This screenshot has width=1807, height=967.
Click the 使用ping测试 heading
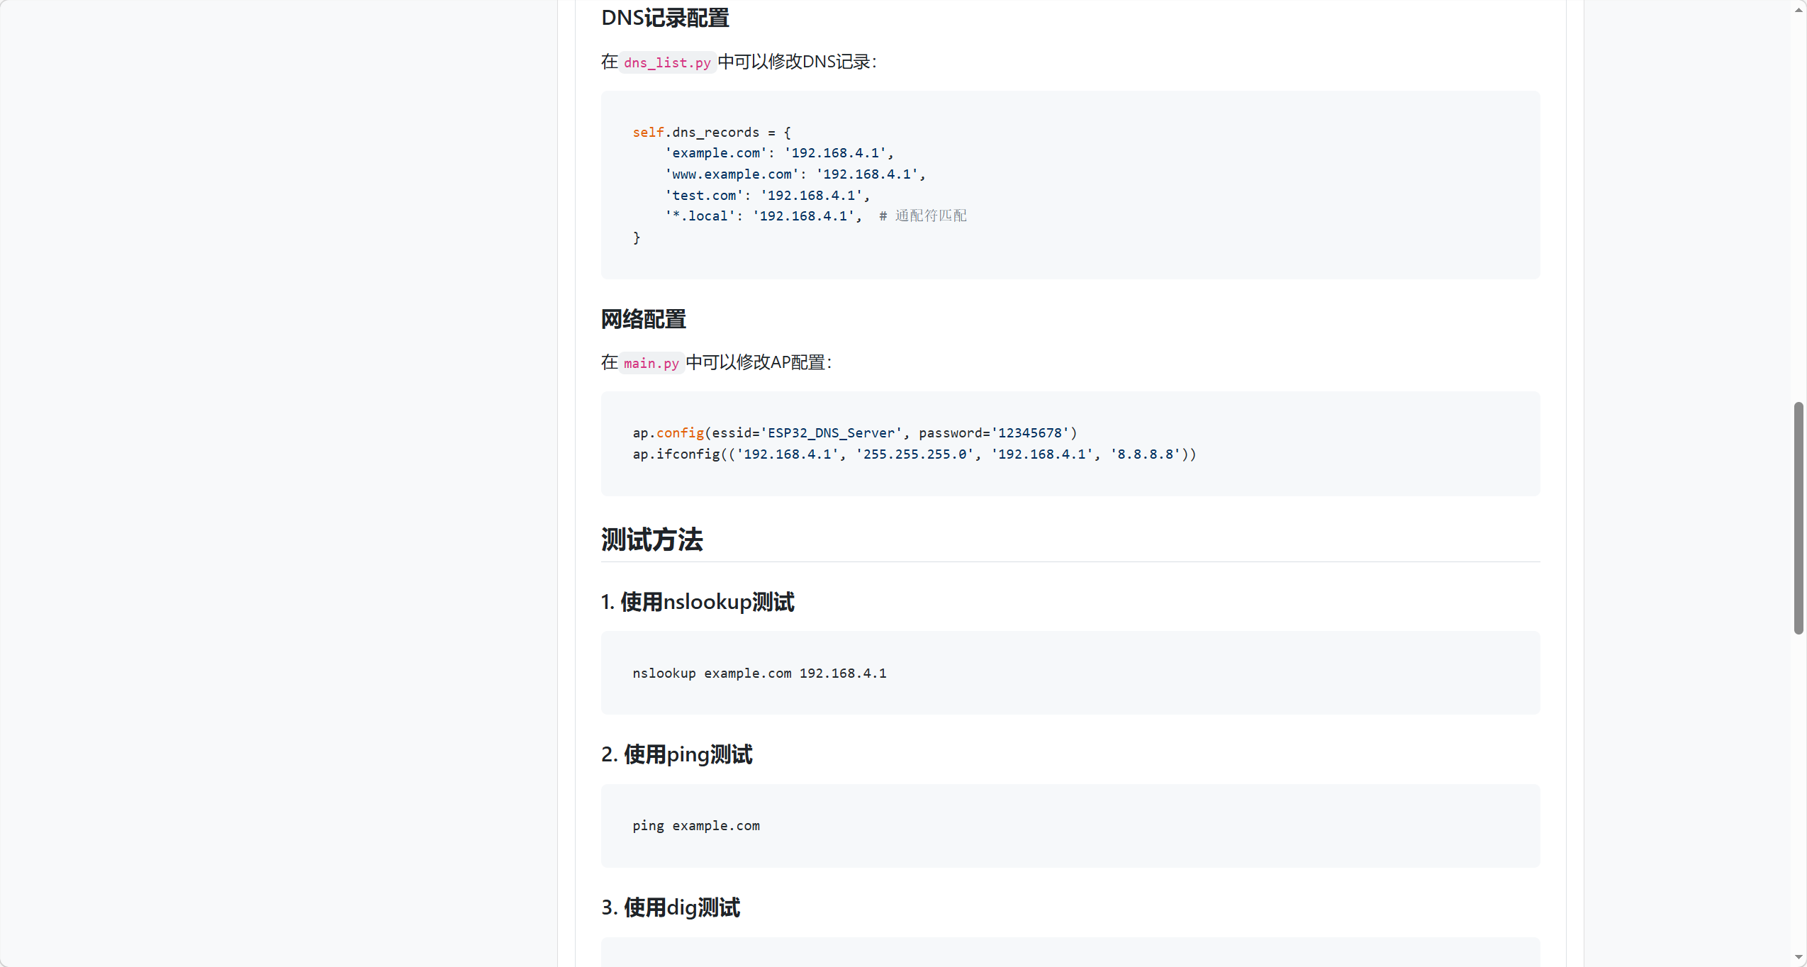pyautogui.click(x=676, y=754)
